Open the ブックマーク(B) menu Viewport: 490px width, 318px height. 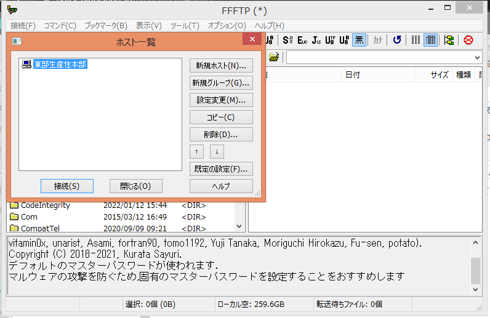click(105, 25)
